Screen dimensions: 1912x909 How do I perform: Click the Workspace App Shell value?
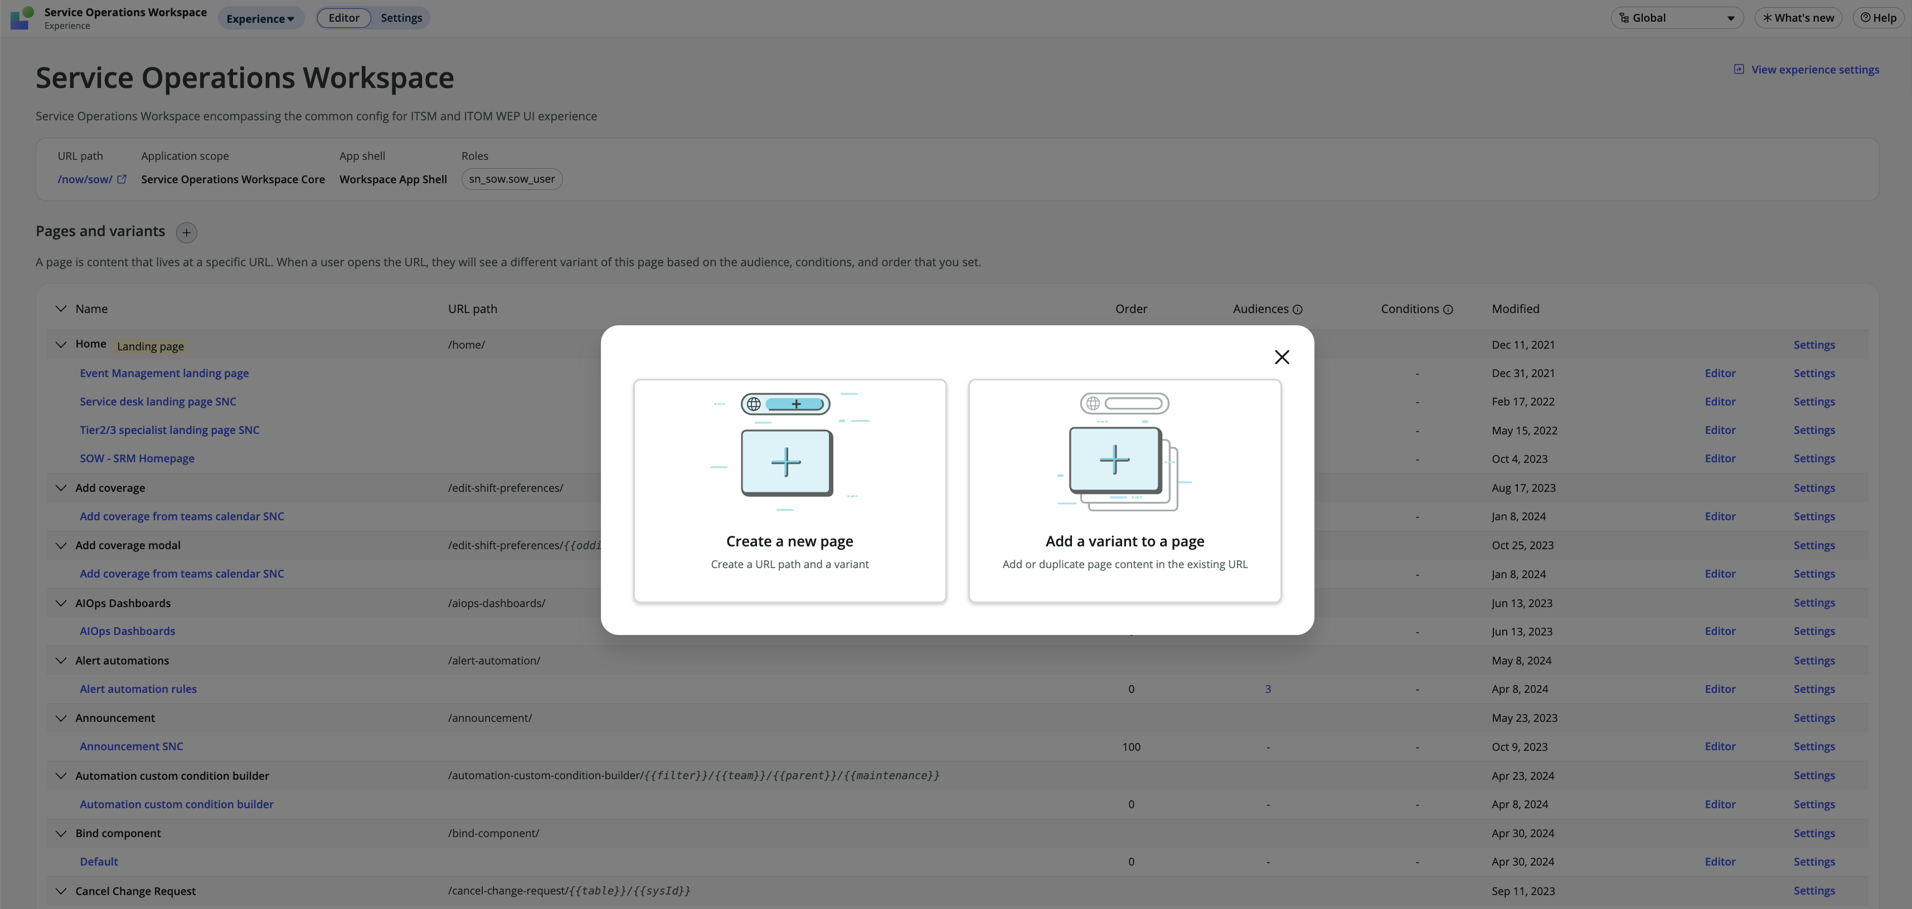(394, 179)
